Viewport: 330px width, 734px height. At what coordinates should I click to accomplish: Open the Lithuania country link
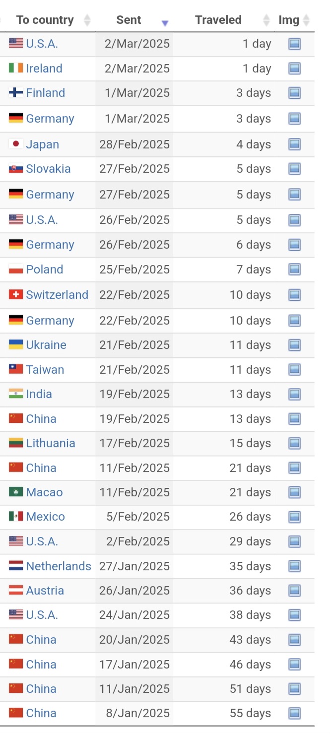[51, 443]
